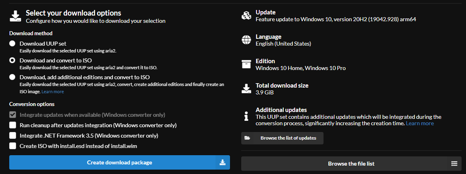Open Learn more link under additional editions

click(x=53, y=92)
